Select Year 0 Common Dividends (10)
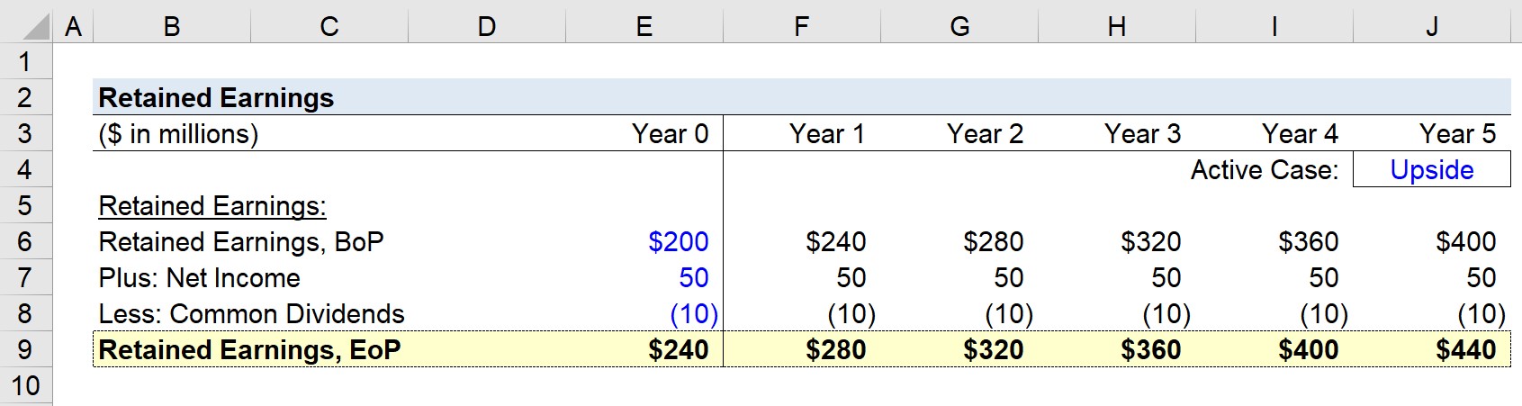Image resolution: width=1522 pixels, height=406 pixels. click(694, 313)
